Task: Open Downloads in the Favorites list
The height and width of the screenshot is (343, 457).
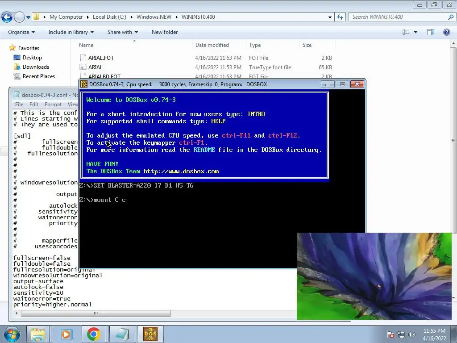Action: click(36, 67)
